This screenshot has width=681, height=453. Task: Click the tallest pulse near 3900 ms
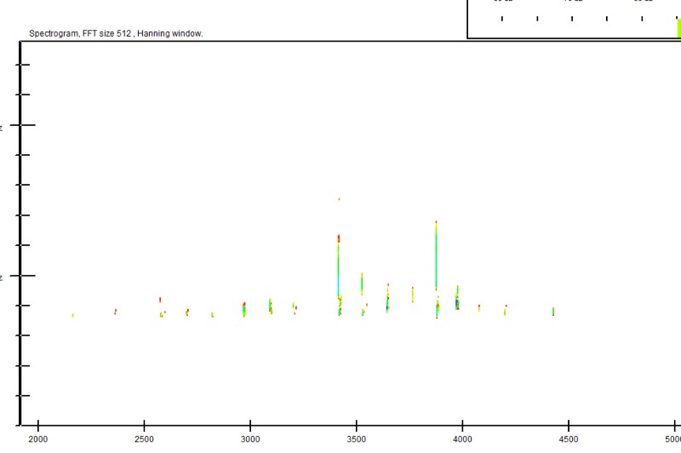pyautogui.click(x=436, y=255)
